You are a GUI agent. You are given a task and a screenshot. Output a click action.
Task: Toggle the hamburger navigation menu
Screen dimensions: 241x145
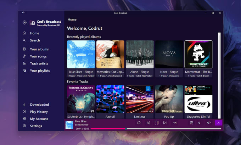(x=24, y=22)
